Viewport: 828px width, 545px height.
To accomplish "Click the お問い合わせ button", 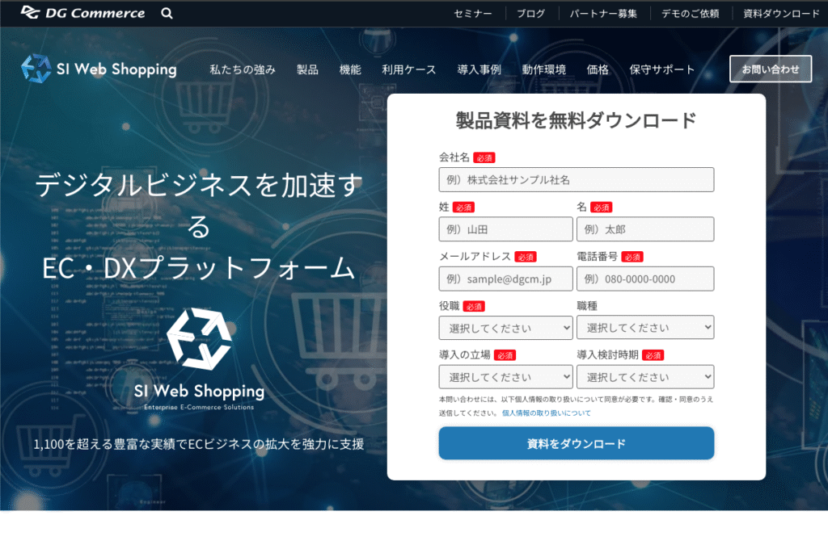I will [770, 69].
